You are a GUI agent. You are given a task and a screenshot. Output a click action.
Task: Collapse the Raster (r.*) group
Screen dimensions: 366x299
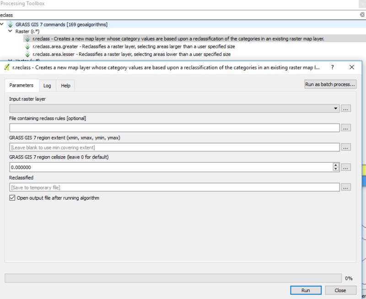point(11,31)
